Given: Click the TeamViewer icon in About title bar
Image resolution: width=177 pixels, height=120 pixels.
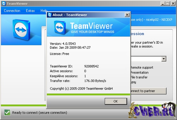Looking at the screenshot, I should [x=50, y=15].
